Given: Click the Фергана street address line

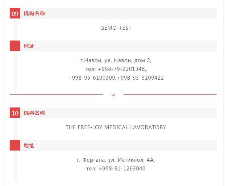Looking at the screenshot, I should click(116, 160).
